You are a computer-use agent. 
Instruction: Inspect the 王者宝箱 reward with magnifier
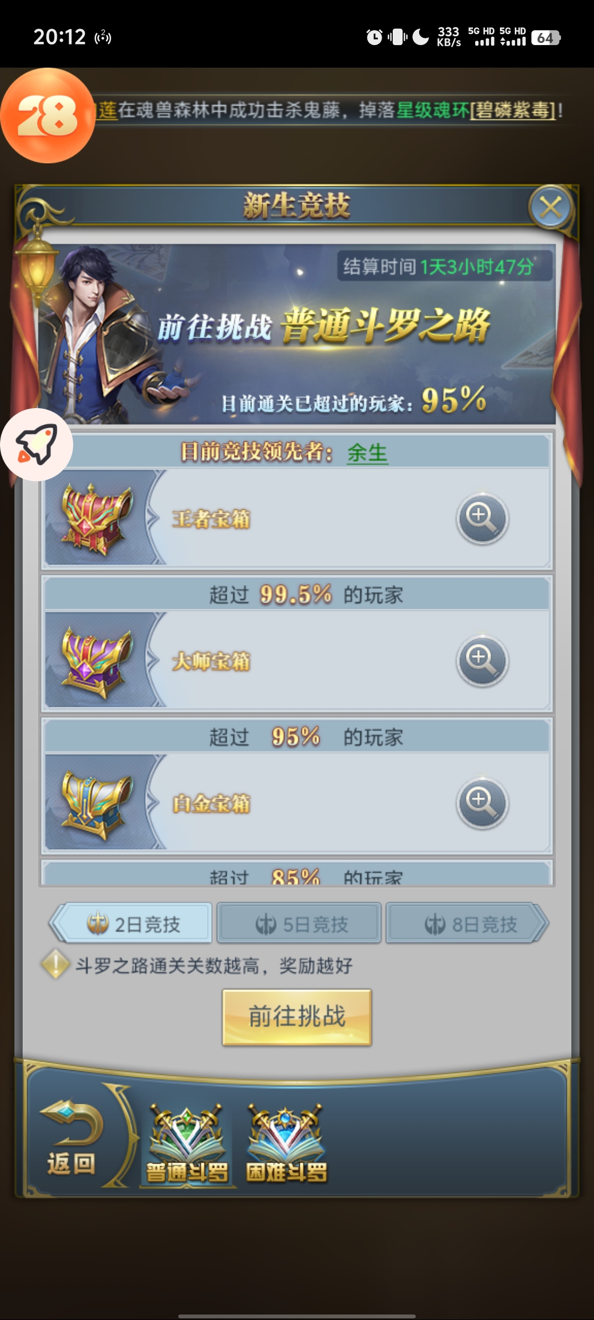[x=482, y=518]
